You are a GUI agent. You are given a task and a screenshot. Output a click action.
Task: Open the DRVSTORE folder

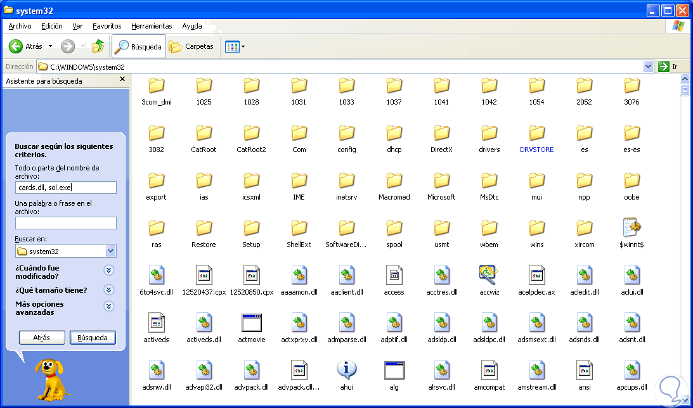536,133
